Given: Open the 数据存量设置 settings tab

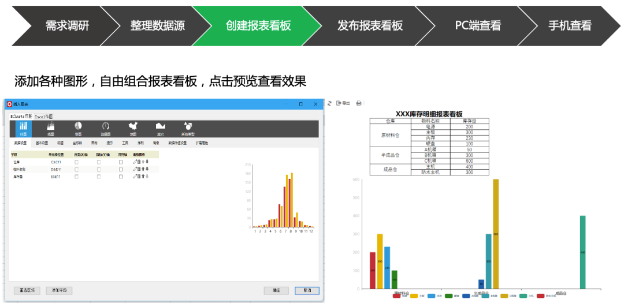Looking at the screenshot, I should pyautogui.click(x=177, y=143).
